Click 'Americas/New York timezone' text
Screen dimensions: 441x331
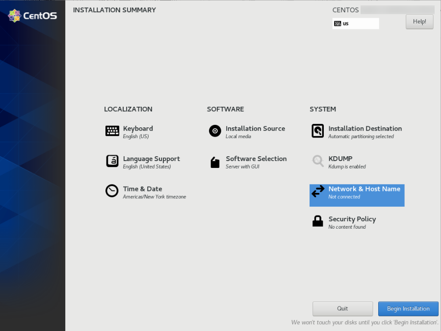tap(155, 197)
